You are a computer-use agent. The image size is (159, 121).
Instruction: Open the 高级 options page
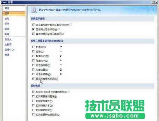point(7,34)
